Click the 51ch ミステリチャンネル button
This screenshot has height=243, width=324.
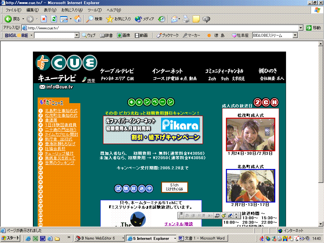[175, 187]
